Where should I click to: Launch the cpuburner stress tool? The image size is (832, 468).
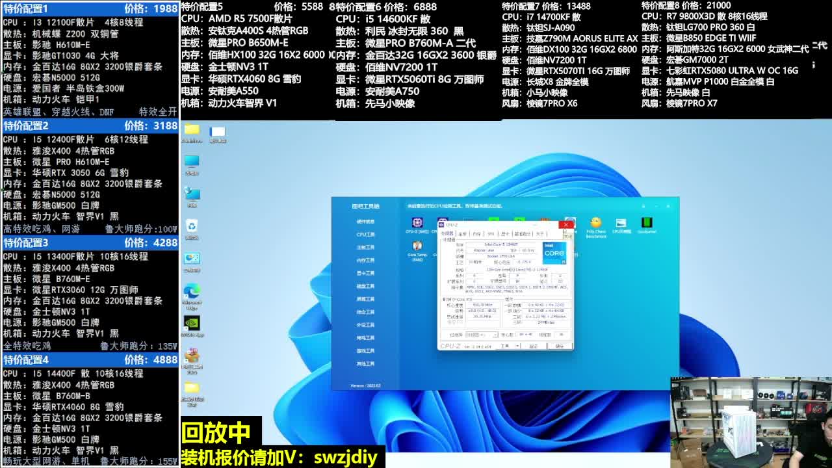click(x=647, y=225)
